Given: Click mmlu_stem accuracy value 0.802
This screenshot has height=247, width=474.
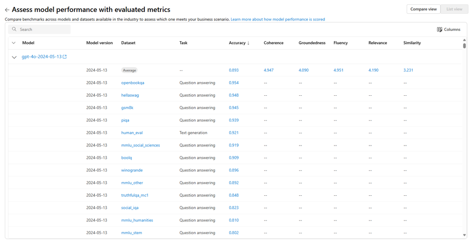Looking at the screenshot, I should click(x=233, y=233).
